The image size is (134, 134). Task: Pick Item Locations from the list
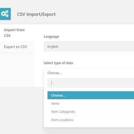91,120
